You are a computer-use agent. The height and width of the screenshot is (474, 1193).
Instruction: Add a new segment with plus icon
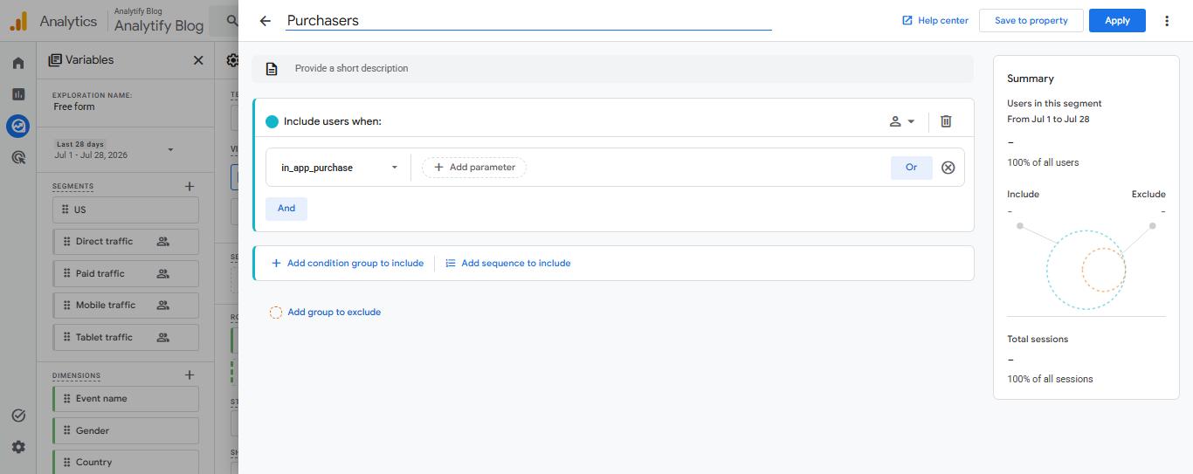coord(190,186)
